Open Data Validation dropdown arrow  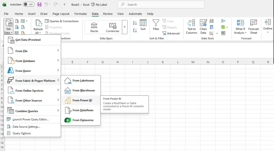217,33
